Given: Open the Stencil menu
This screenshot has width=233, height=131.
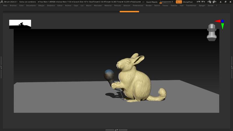Looking at the screenshot, I should (x=157, y=6).
